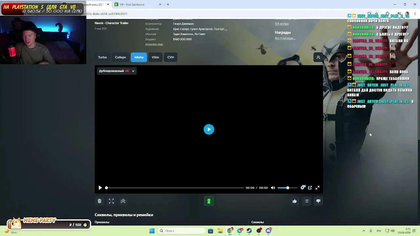
Task: Open the video in a pop-out window
Action: tap(310, 188)
